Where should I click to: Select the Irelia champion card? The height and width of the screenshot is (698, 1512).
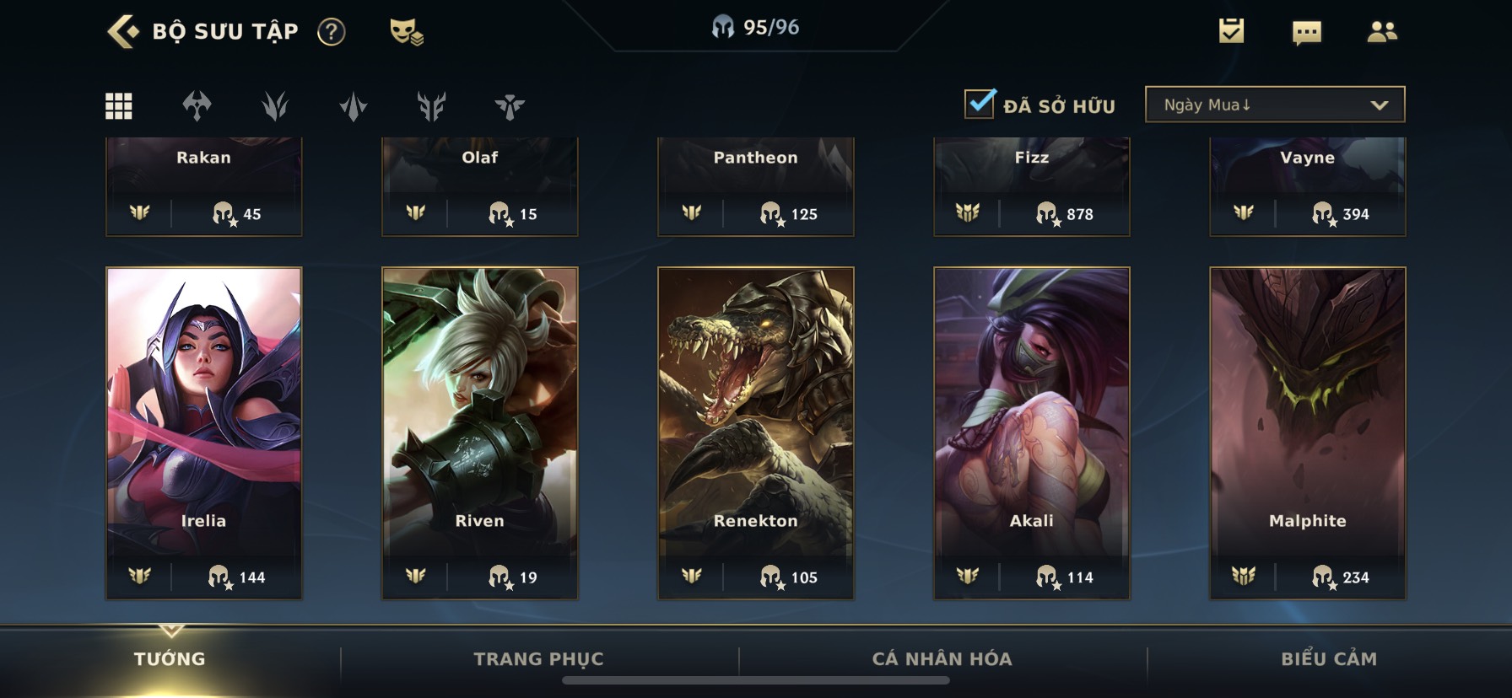click(204, 433)
